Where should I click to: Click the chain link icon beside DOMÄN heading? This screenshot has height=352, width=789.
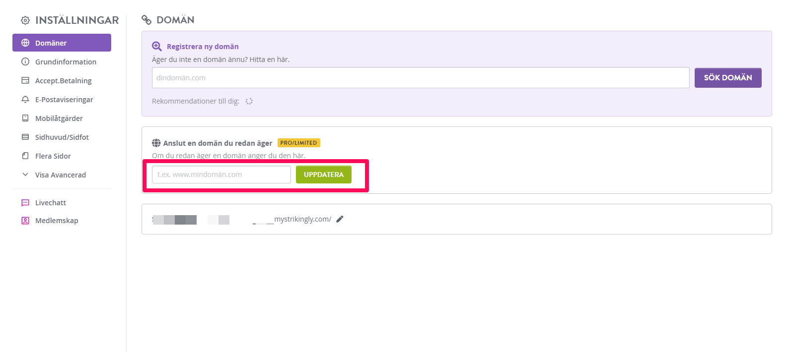pyautogui.click(x=146, y=20)
